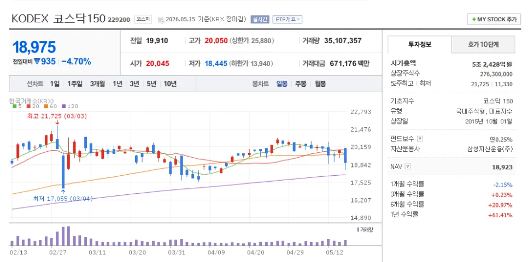
Task: Toggle the 실시간 real-time button
Action: point(260,19)
